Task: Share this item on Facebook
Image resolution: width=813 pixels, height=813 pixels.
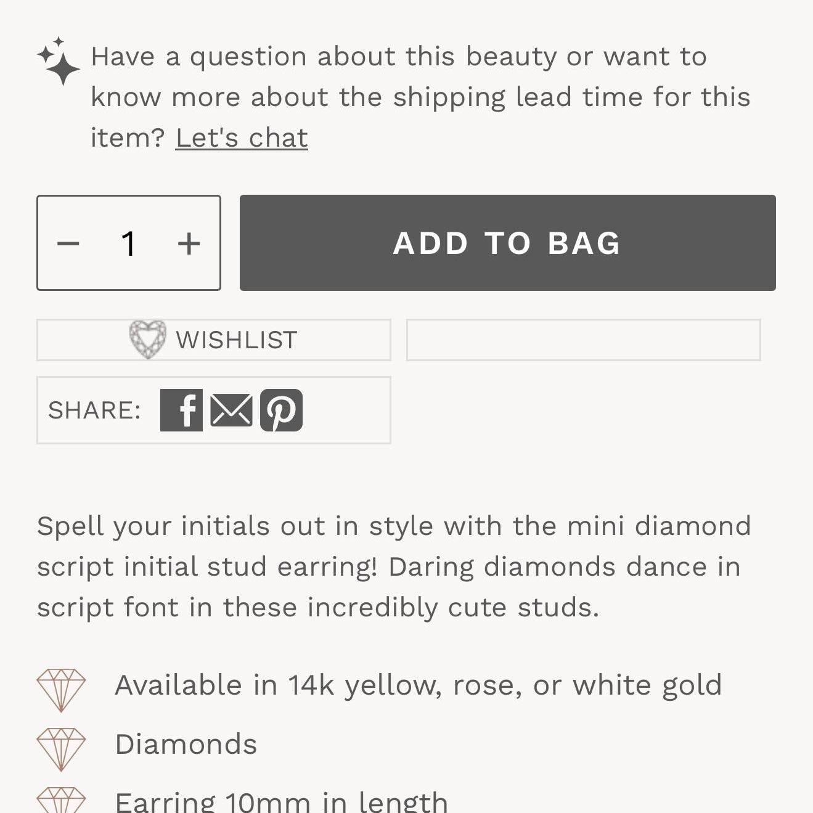Action: click(x=181, y=410)
